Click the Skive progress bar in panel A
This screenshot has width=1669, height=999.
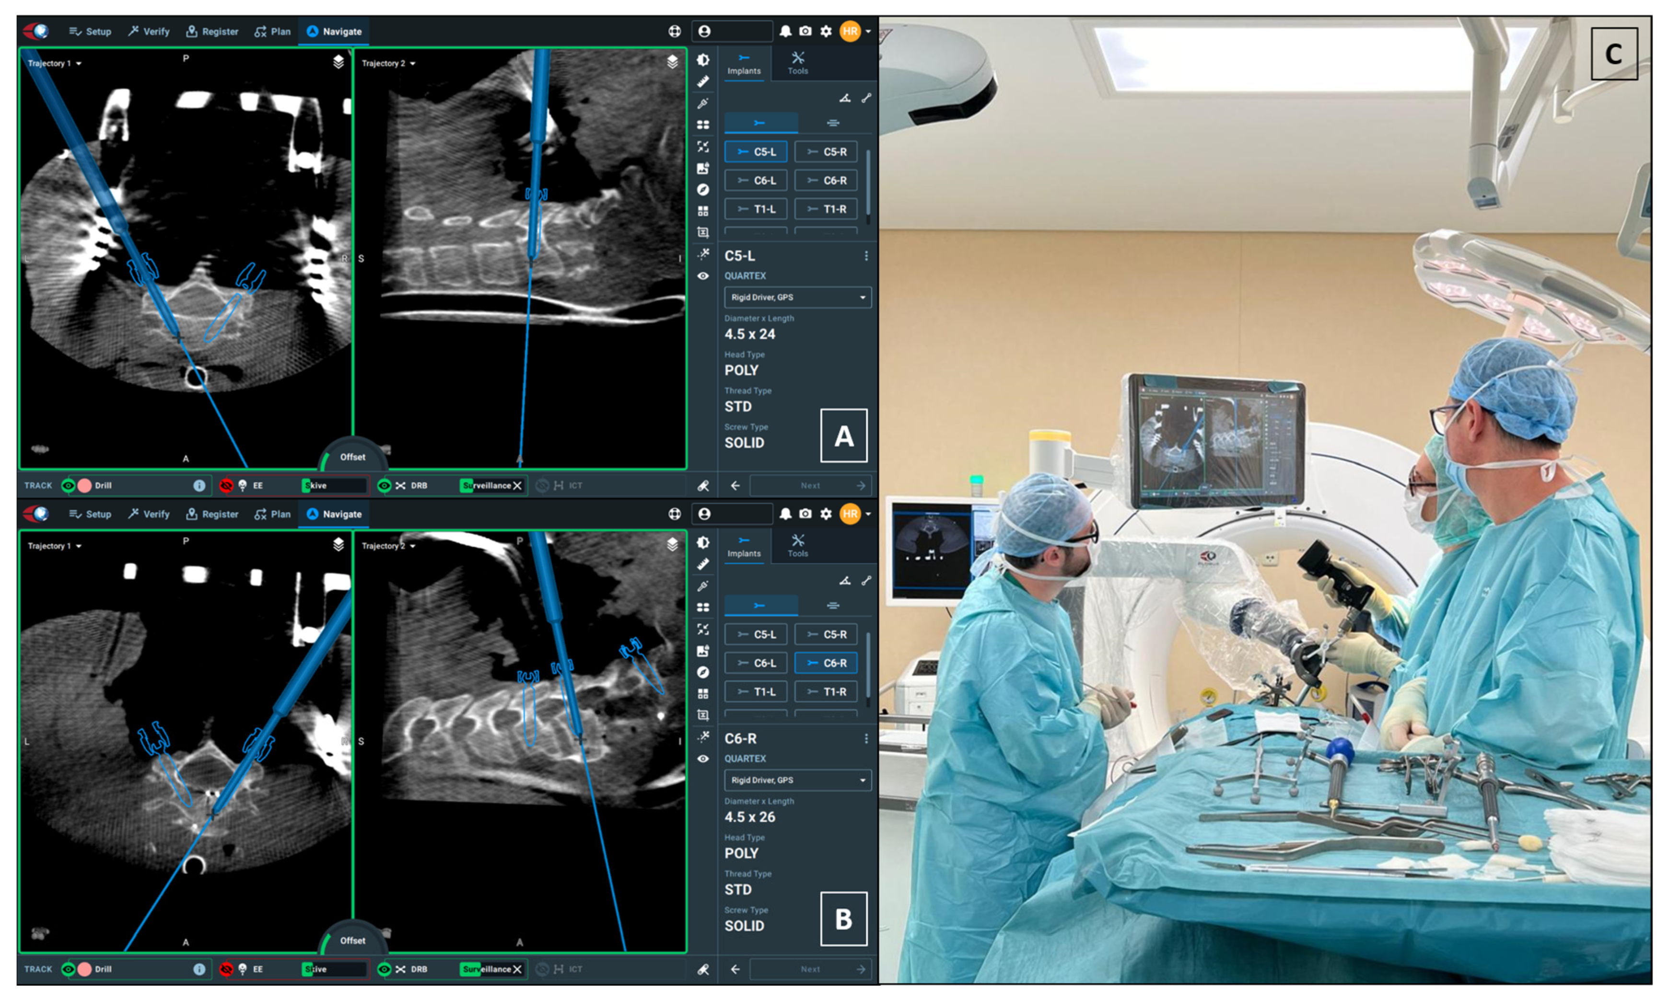[335, 485]
